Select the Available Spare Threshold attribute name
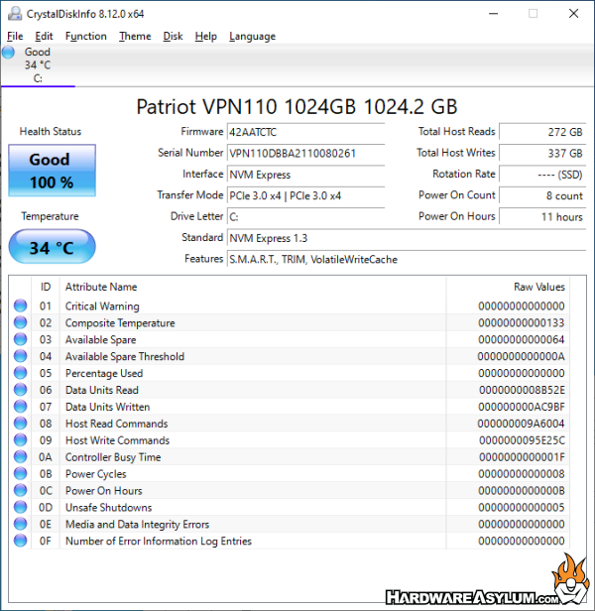 pyautogui.click(x=125, y=356)
